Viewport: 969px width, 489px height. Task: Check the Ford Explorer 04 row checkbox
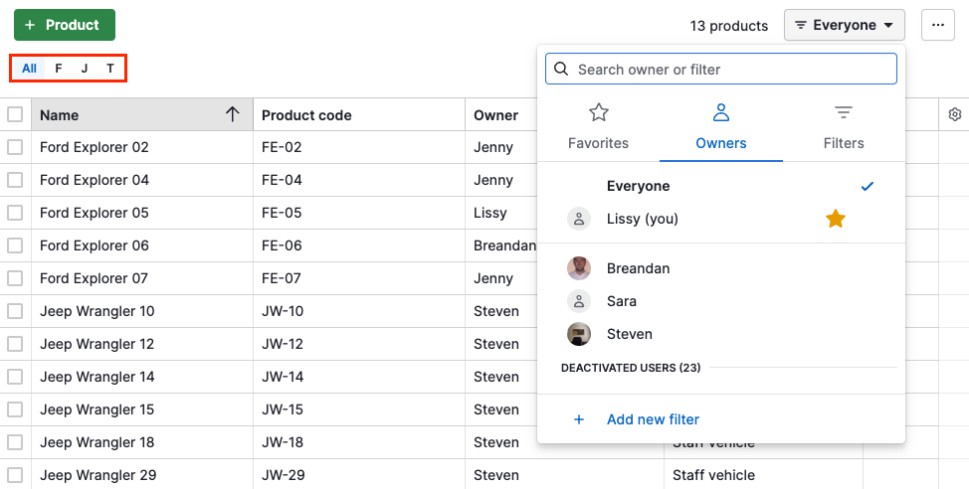pyautogui.click(x=15, y=180)
